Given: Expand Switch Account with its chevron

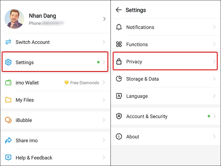Looking at the screenshot, I should (104, 42).
